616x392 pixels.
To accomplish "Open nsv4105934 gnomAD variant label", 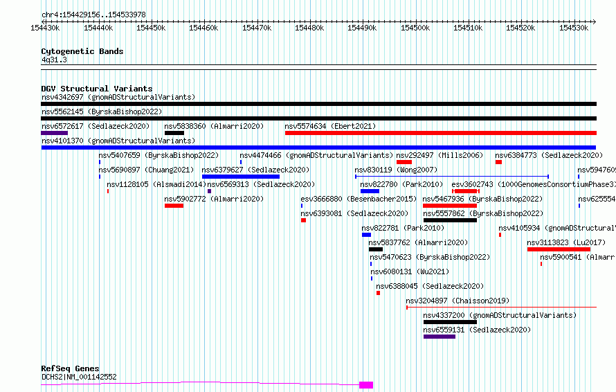I will pyautogui.click(x=557, y=228).
